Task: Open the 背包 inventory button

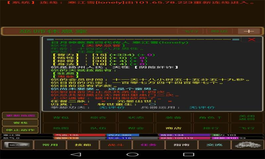Action: (61, 118)
